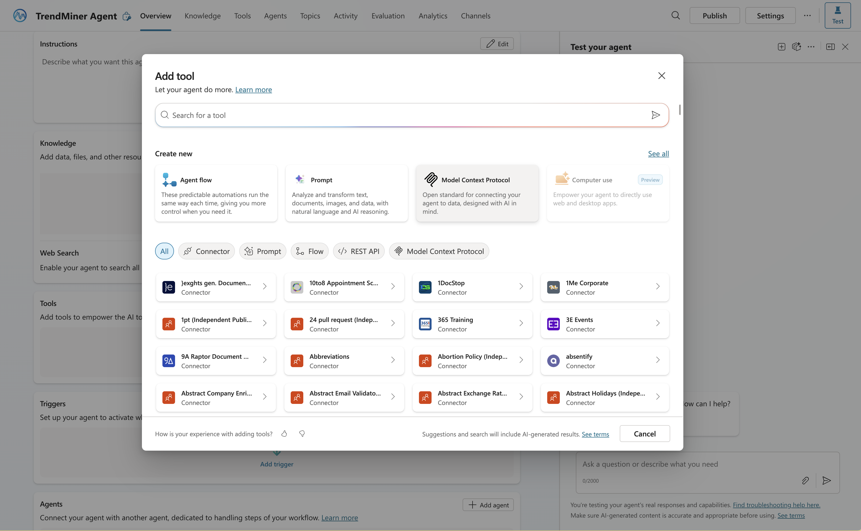Expand the 3E Events connector chevron
The image size is (861, 531).
click(x=658, y=323)
